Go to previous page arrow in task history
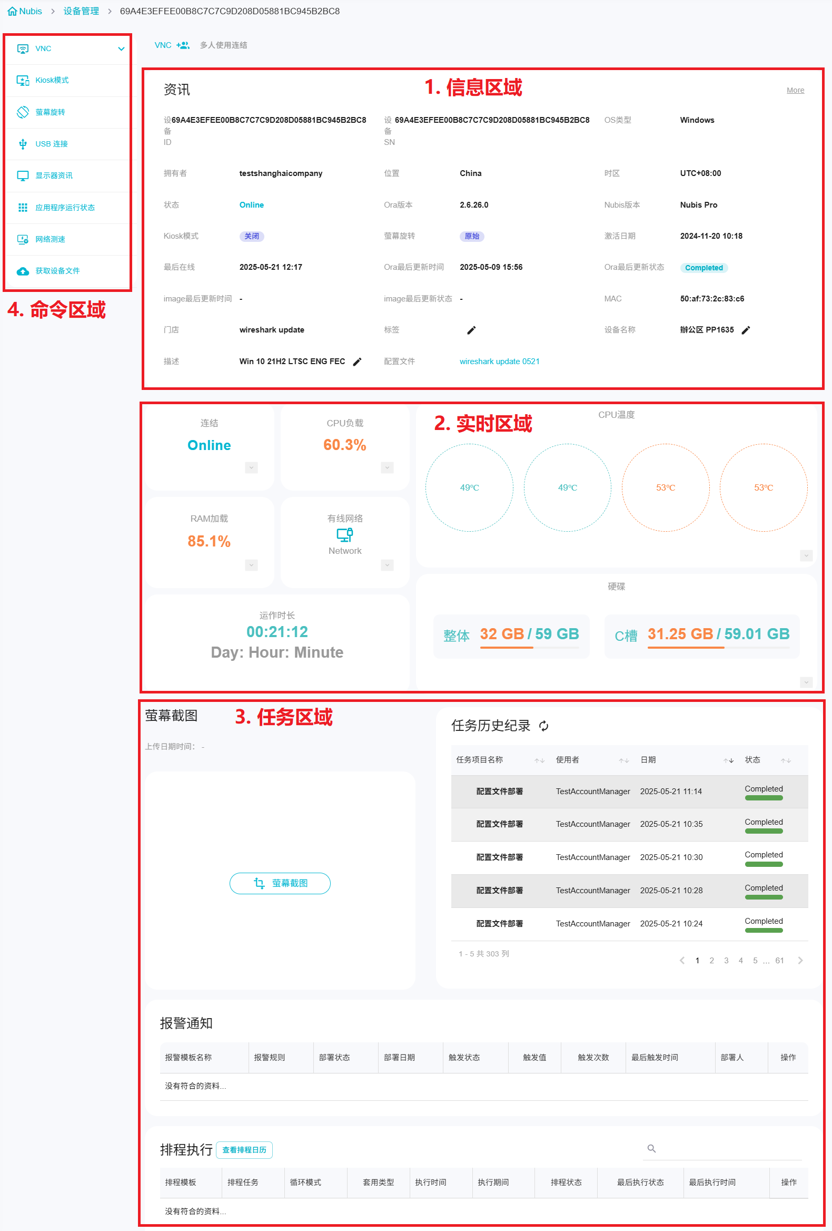The width and height of the screenshot is (832, 1231). [x=682, y=960]
